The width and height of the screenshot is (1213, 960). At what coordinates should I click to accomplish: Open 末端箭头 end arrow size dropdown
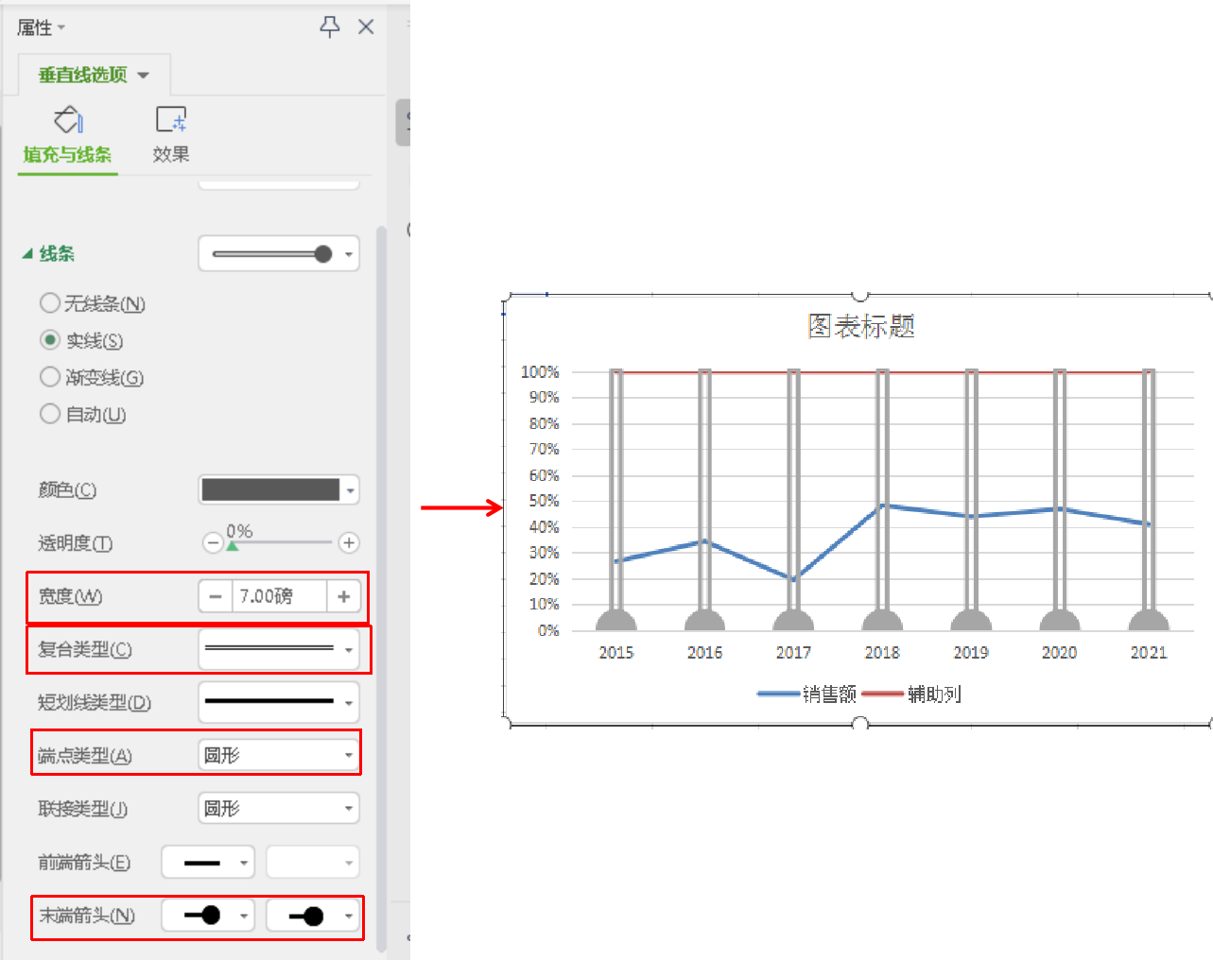[x=313, y=916]
